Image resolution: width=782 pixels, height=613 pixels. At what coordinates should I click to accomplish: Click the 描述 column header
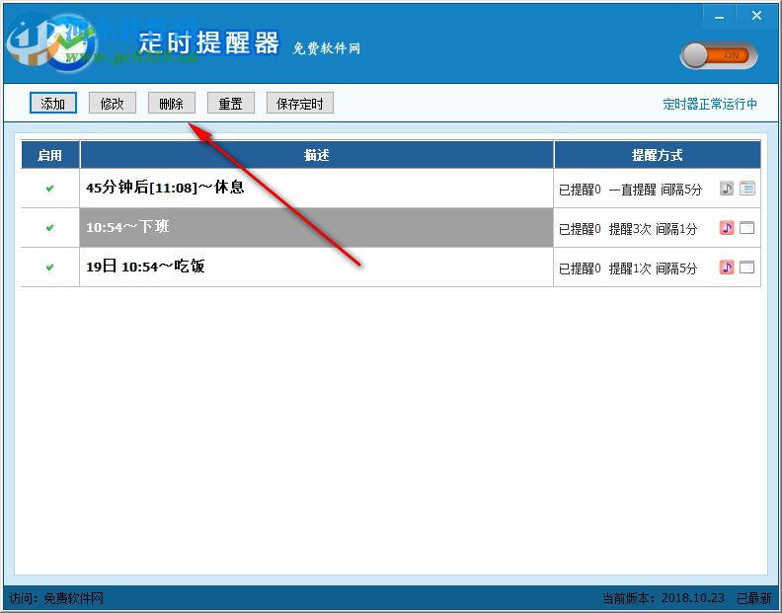(x=317, y=155)
